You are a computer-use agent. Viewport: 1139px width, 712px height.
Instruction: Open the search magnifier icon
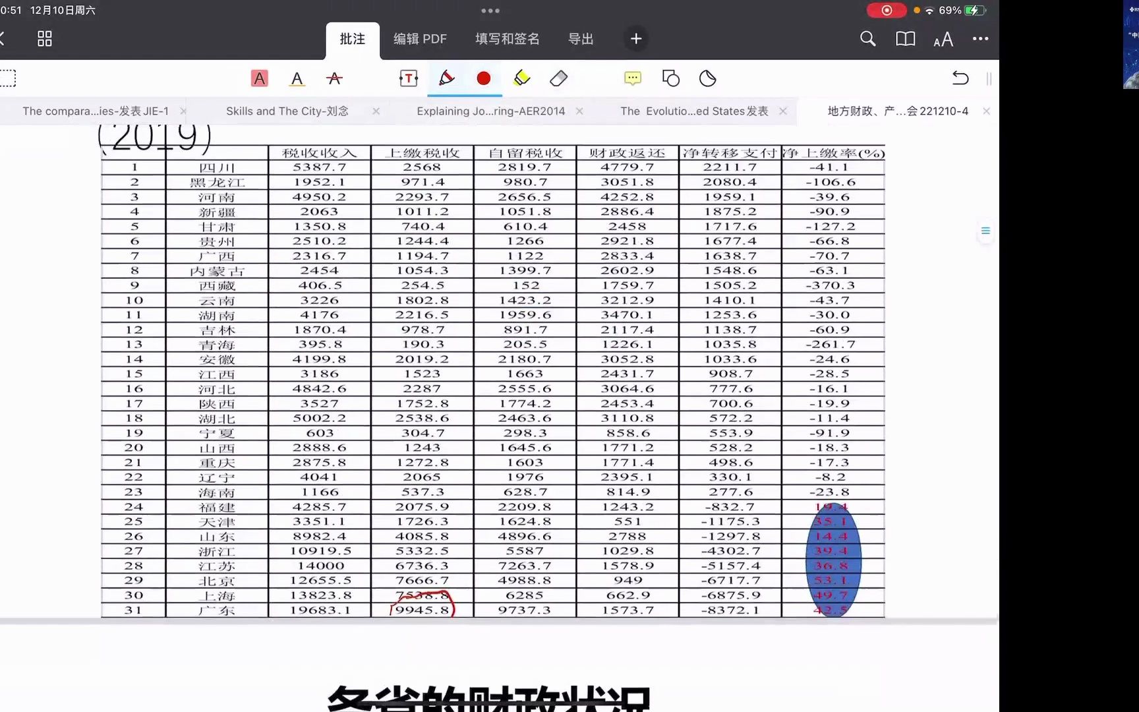pos(867,39)
